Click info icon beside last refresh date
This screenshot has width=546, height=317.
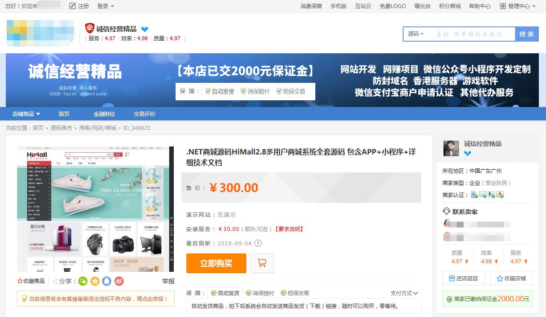pyautogui.click(x=258, y=244)
